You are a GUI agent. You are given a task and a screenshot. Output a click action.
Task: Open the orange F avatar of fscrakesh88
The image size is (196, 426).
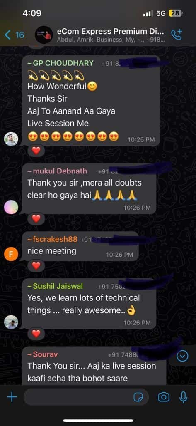click(x=11, y=255)
